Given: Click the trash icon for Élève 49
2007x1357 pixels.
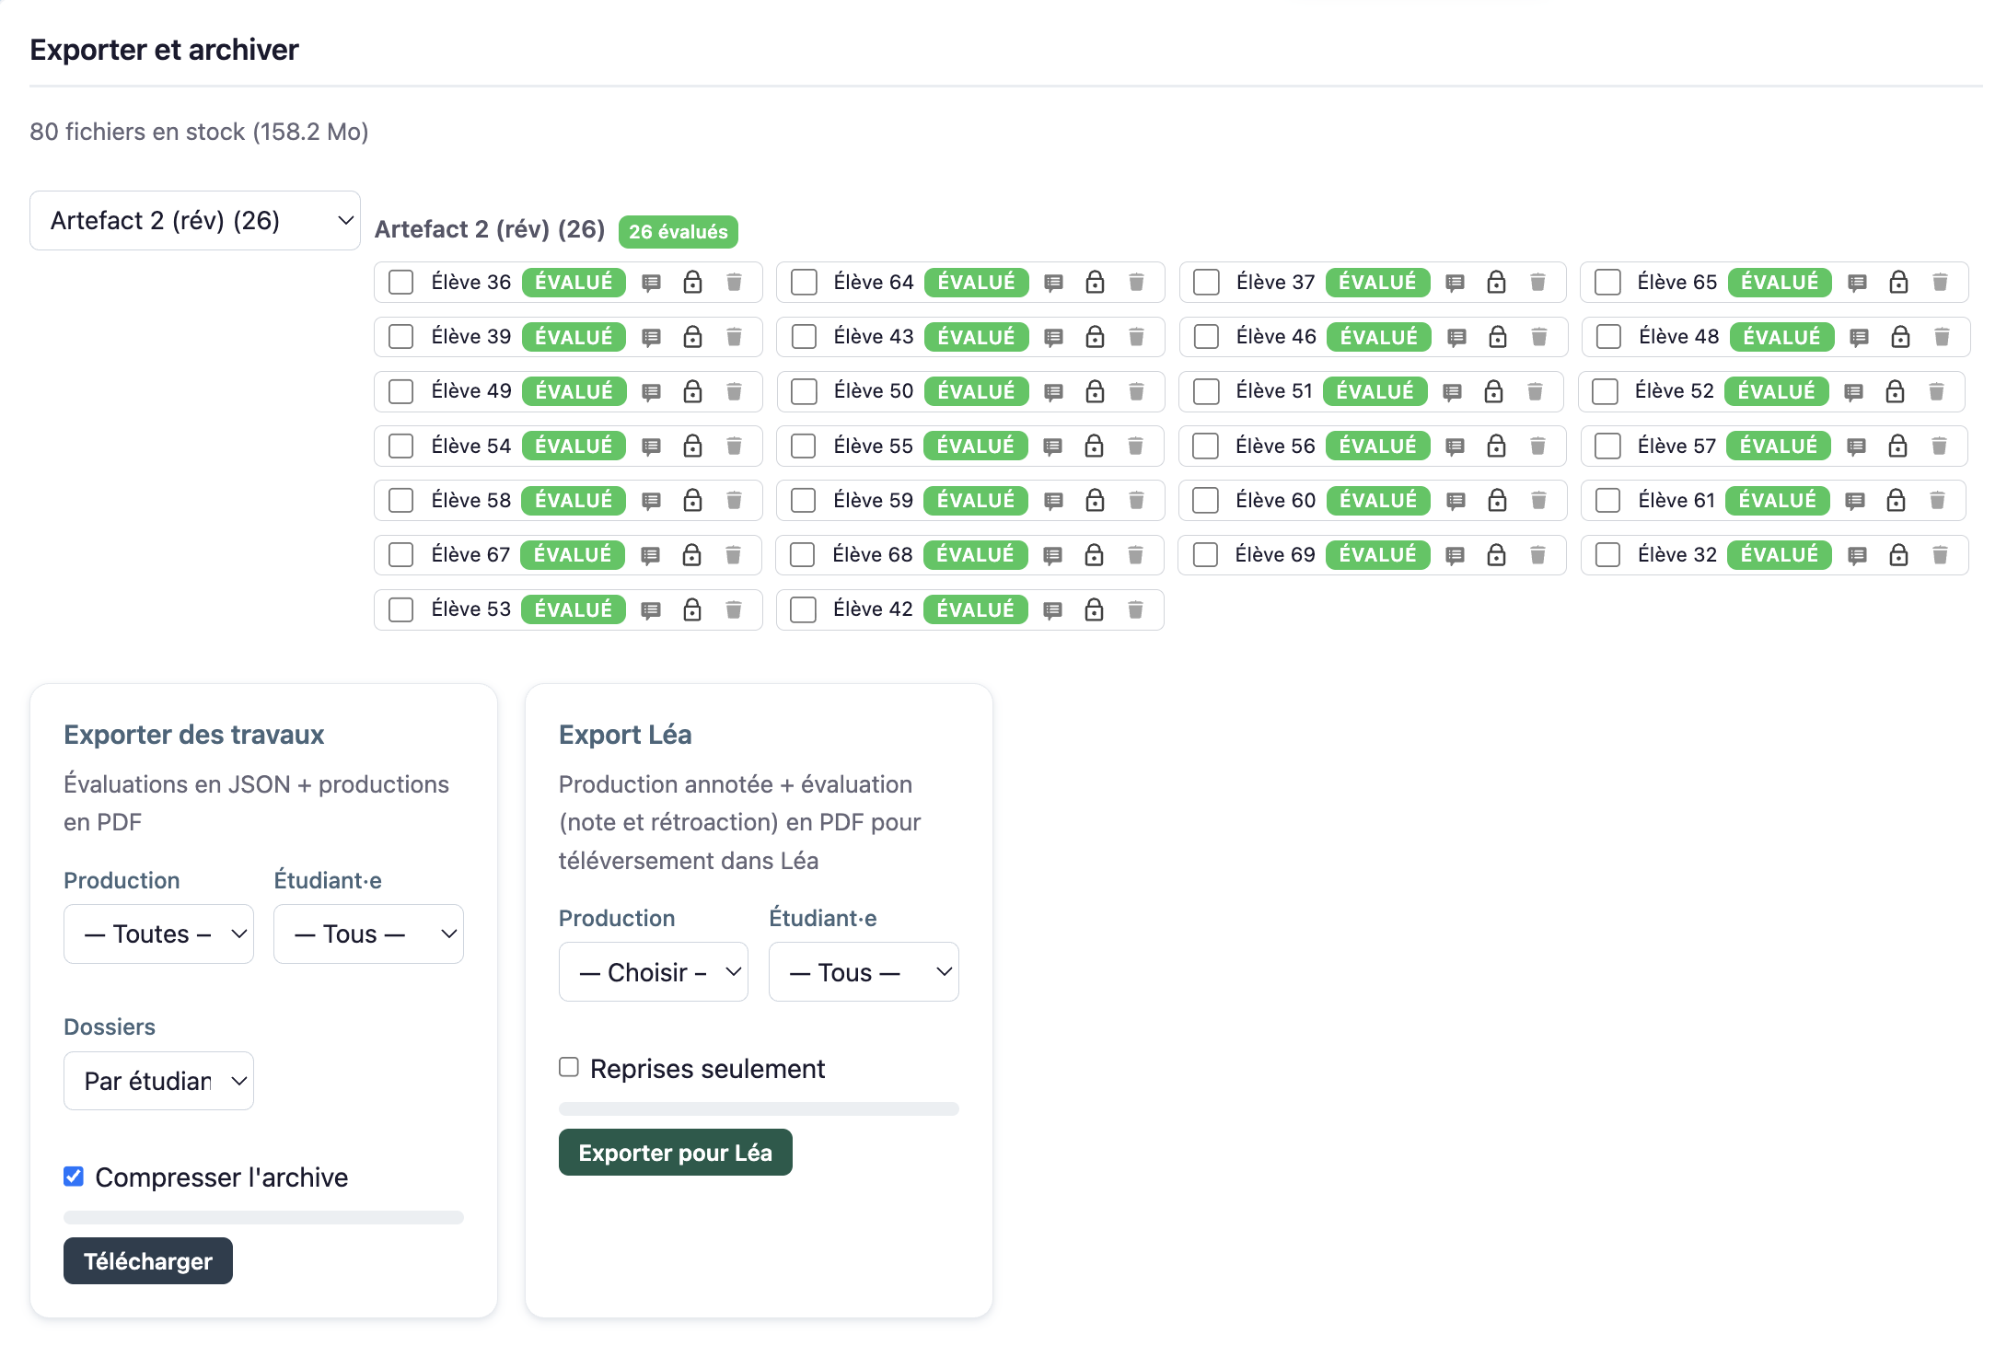Looking at the screenshot, I should click(x=734, y=391).
